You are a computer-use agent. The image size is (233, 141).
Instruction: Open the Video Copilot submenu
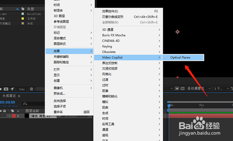tap(128, 57)
